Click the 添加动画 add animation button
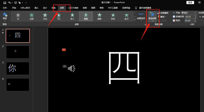The height and width of the screenshot is (112, 204). click(152, 16)
